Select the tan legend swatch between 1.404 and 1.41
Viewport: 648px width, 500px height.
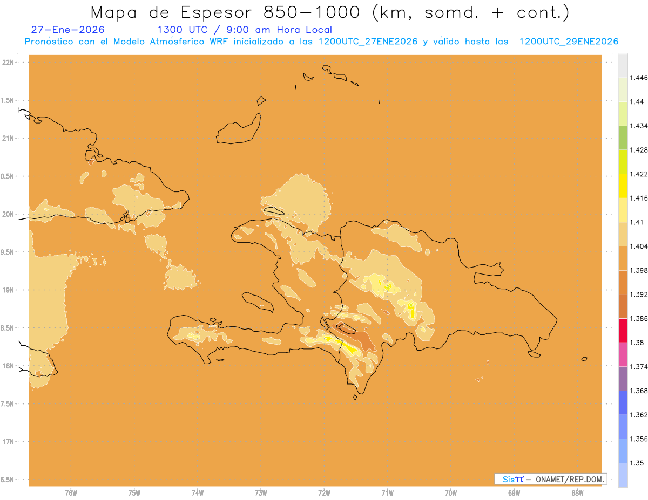click(x=623, y=234)
